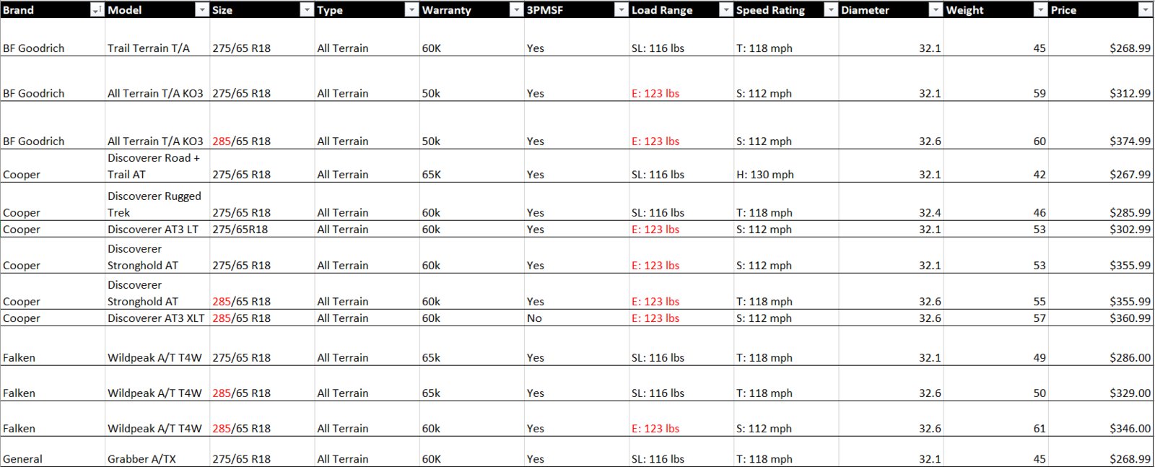Click the "Grabber A/TX" model cell

[x=157, y=452]
